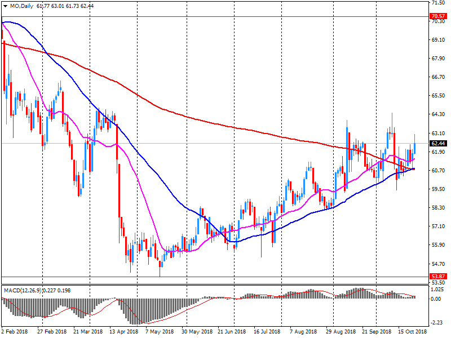Select the 2 Feb 2018 date label
This screenshot has width=451, height=338.
[x=15, y=331]
